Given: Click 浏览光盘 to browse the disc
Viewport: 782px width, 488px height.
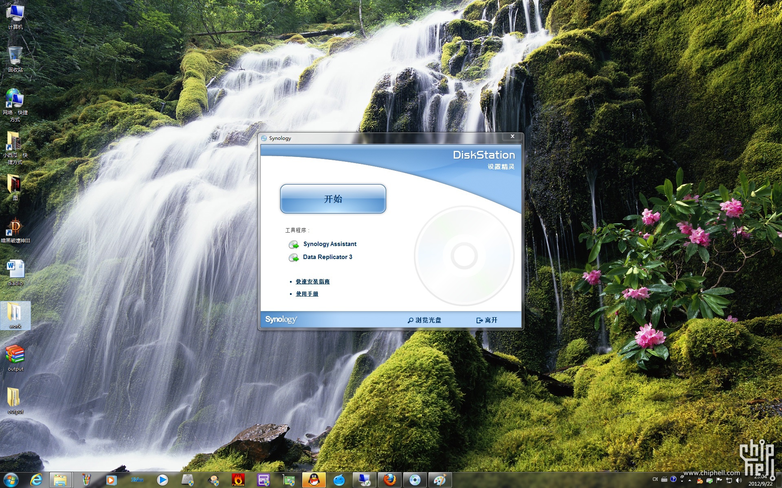Looking at the screenshot, I should [x=424, y=320].
